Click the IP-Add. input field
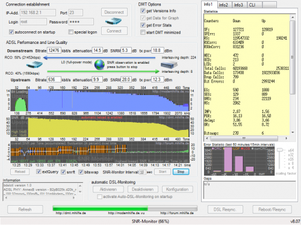Screen dimensions: 301x225 click(38, 13)
